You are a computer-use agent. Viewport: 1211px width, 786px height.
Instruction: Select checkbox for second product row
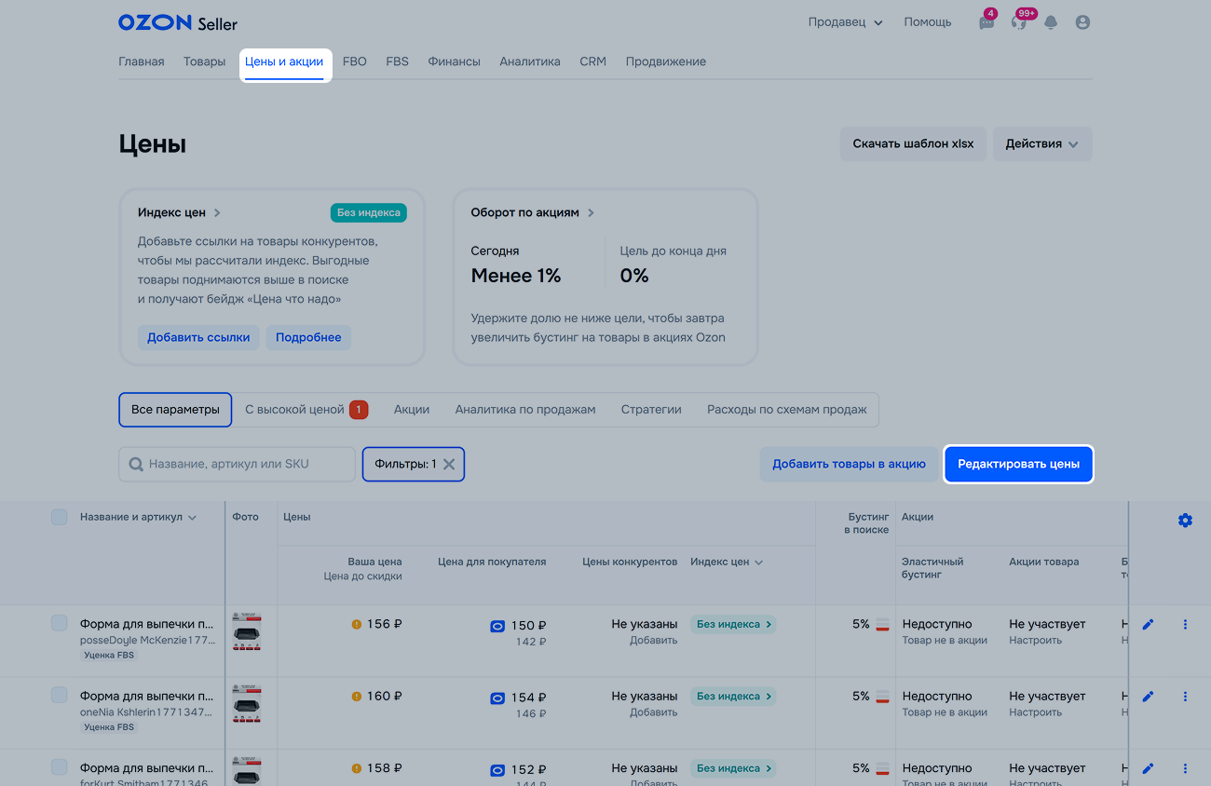59,695
